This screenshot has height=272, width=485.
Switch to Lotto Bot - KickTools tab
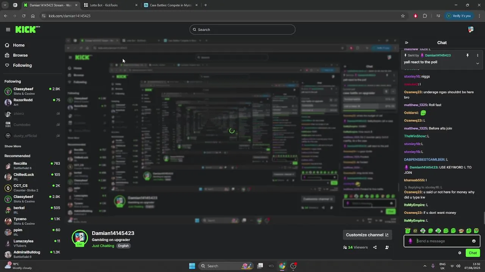click(111, 5)
